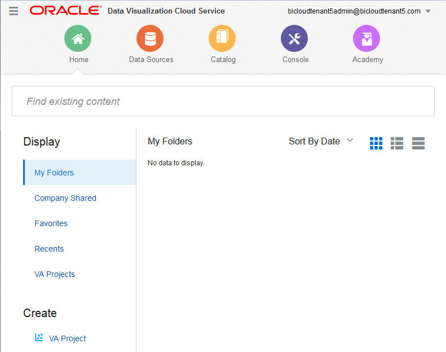Select My Folders in Display list
The width and height of the screenshot is (446, 352).
coord(80,173)
